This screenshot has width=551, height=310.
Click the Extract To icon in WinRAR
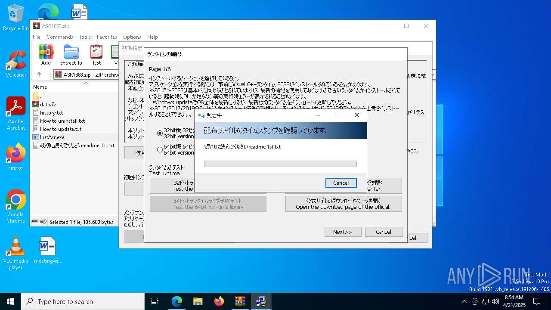pos(71,55)
